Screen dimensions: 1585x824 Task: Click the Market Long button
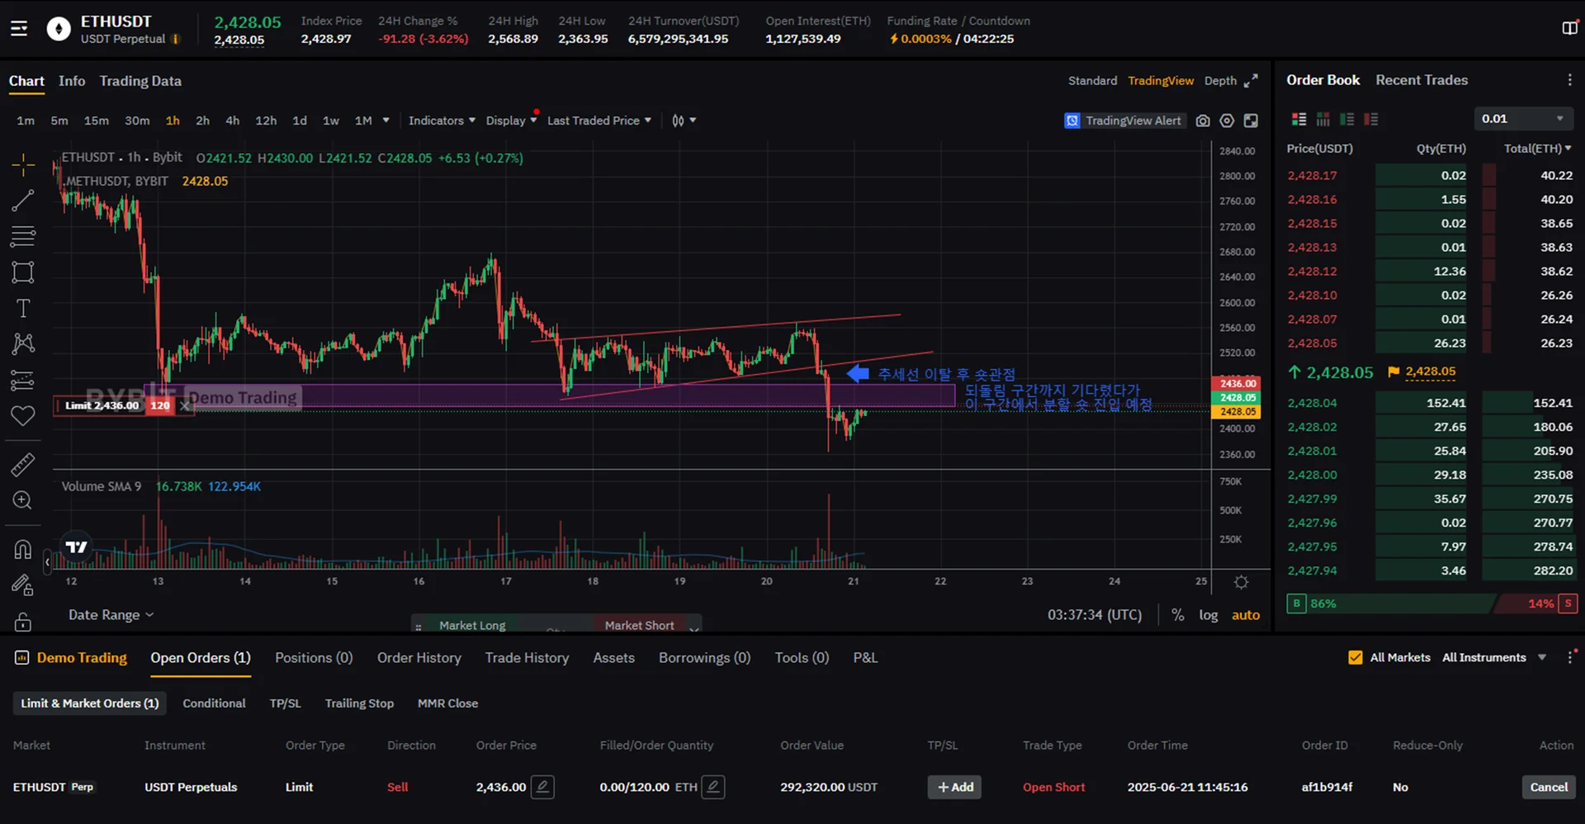(472, 625)
